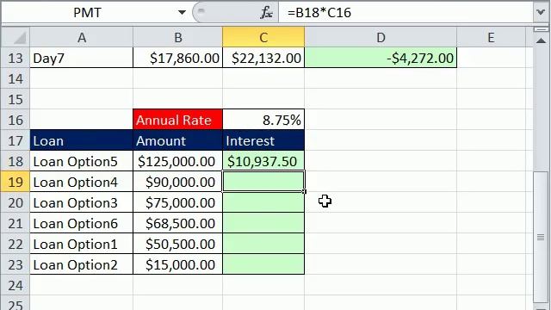Click the red Annual Rate cell
This screenshot has height=310, width=551.
[178, 120]
